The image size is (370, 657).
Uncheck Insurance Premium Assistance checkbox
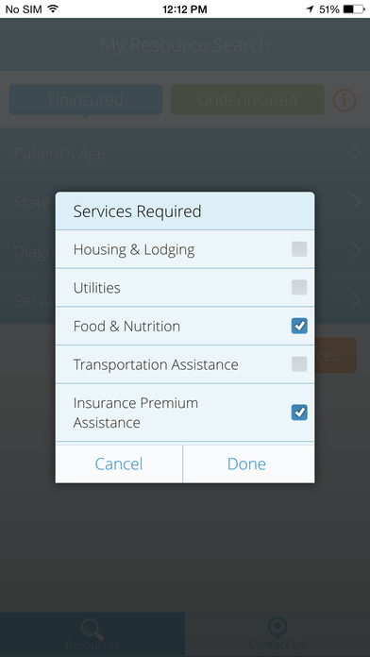tap(299, 413)
